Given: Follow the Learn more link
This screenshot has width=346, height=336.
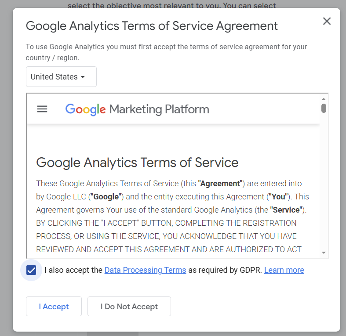Looking at the screenshot, I should click(284, 270).
